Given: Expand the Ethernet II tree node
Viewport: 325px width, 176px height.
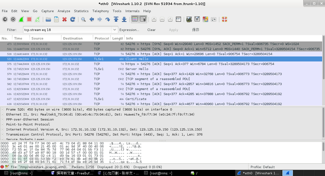Looking at the screenshot, I should pos(2,114).
